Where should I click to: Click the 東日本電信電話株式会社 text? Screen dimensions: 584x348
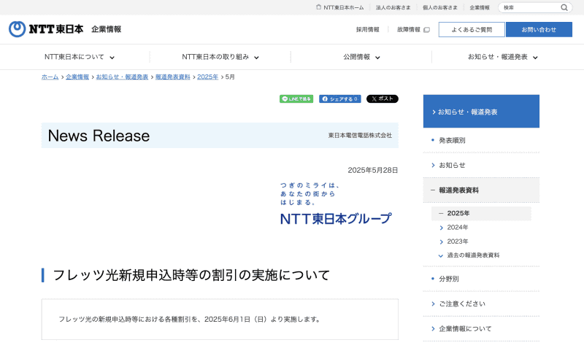coord(360,136)
